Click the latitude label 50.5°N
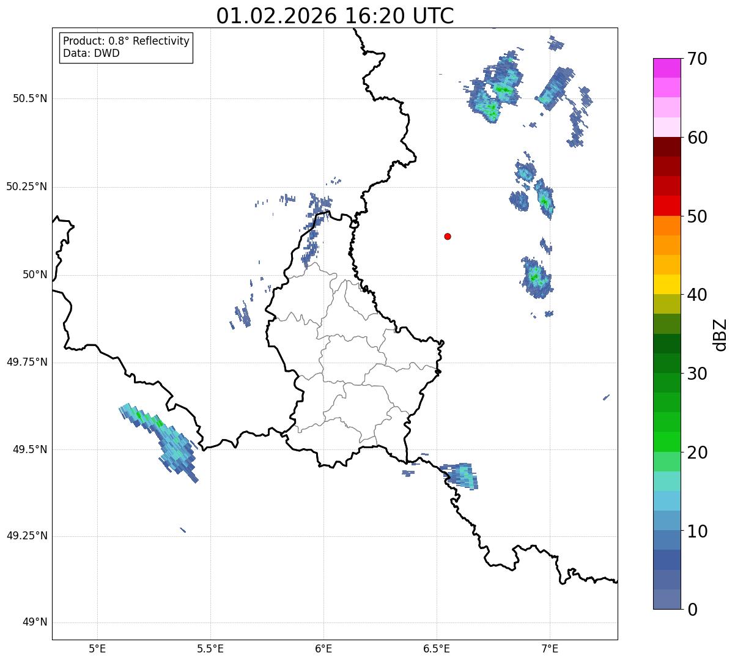This screenshot has height=661, width=735. pos(30,98)
